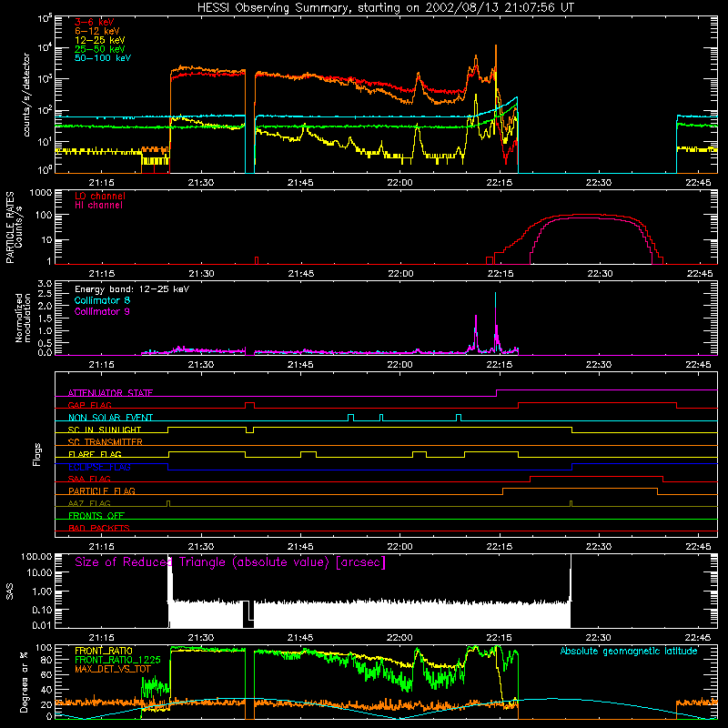Select the Collimator 8 legend label
728x728 pixels.
point(102,300)
